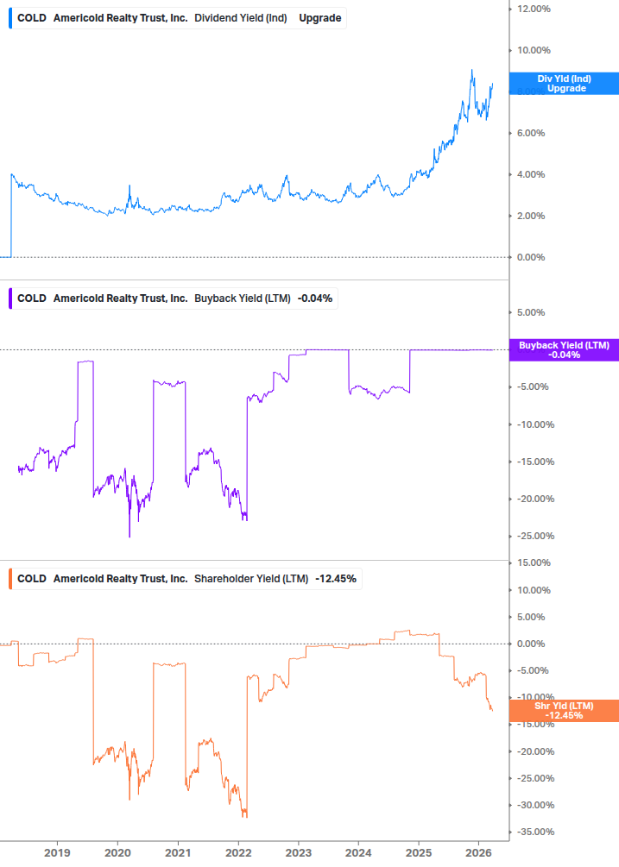
Task: Click the -15.00% buyback yield axis label
Action: coord(535,462)
